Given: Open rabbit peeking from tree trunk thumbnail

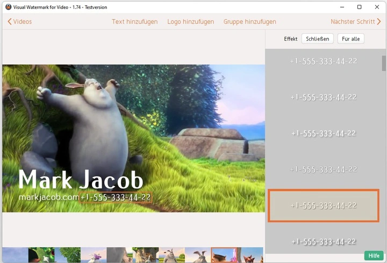Looking at the screenshot, I should pyautogui.click(x=146, y=255).
